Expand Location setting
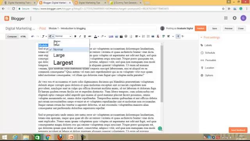 click(x=207, y=68)
